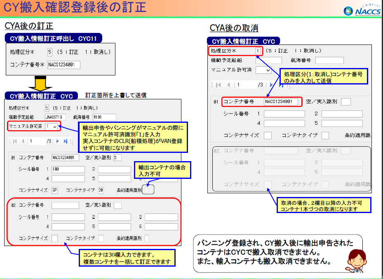Click the コンテナ番号 field in CYC11 form
This screenshot has width=383, height=279.
click(63, 65)
